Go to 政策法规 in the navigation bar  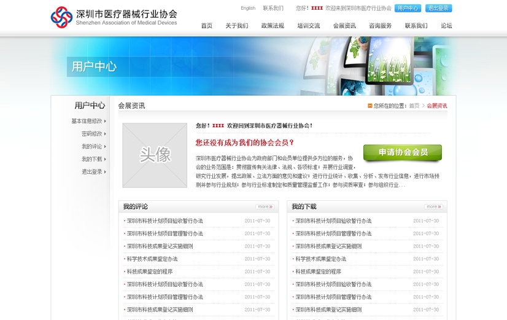[273, 26]
